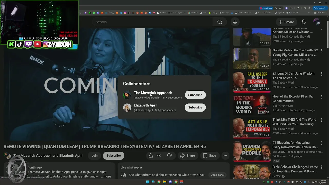Open menu for Host of the Exorcist Files video
The height and width of the screenshot is (185, 329).
pyautogui.click(x=322, y=97)
